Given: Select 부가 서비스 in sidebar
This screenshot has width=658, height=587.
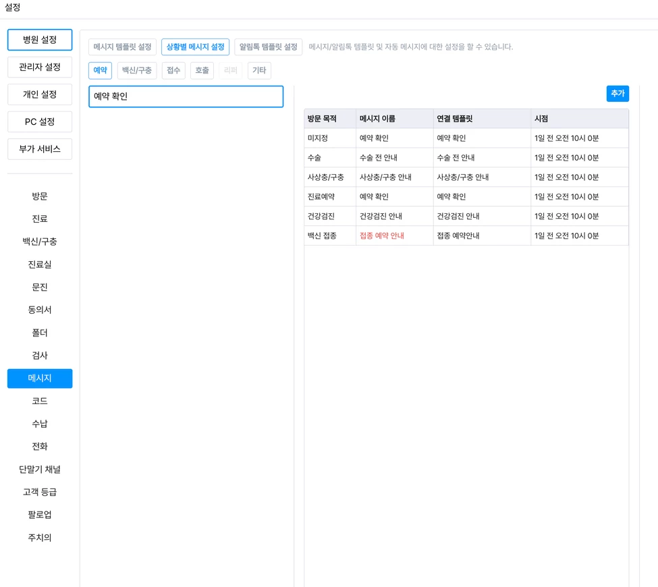Looking at the screenshot, I should pyautogui.click(x=40, y=149).
